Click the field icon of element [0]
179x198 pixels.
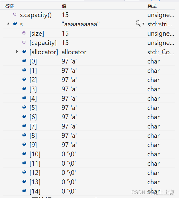(x=24, y=61)
